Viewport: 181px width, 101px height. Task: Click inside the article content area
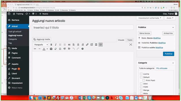[83, 73]
